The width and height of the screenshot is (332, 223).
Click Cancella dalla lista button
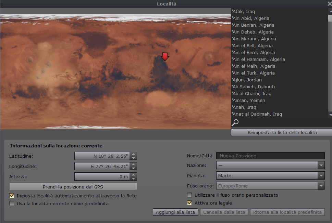(224, 212)
